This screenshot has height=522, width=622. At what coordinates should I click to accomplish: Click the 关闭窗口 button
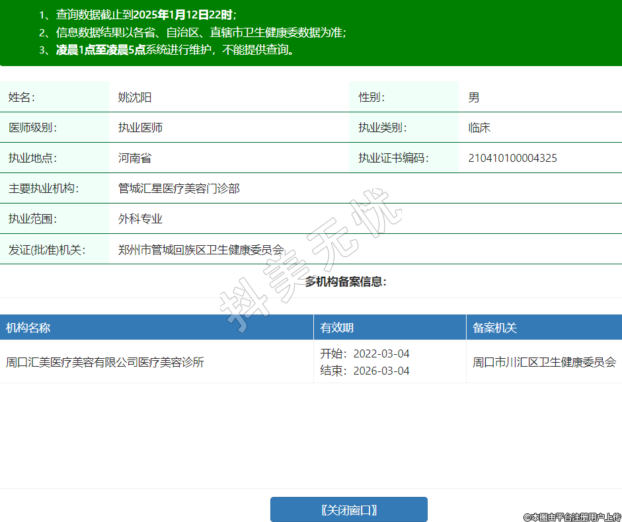(348, 509)
